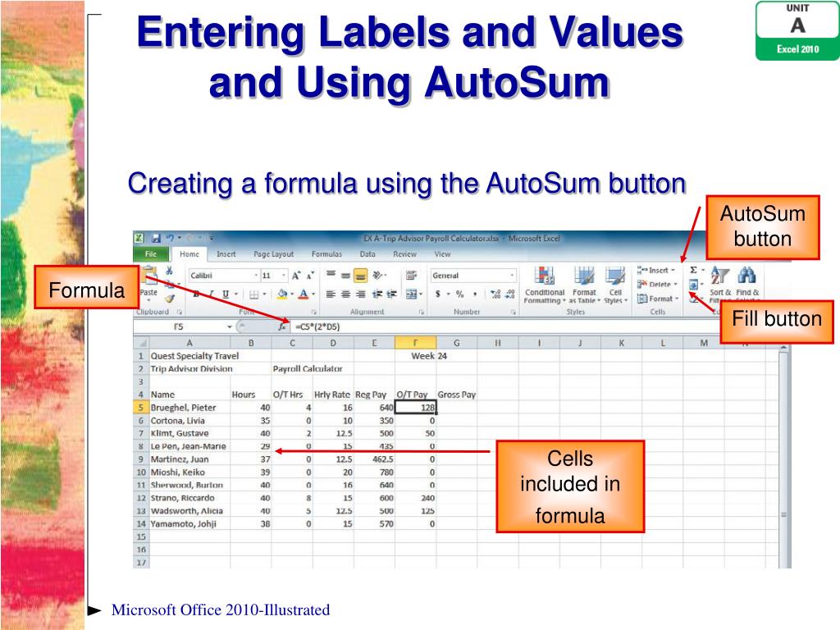Click the Increase Decimal icon

pyautogui.click(x=495, y=294)
